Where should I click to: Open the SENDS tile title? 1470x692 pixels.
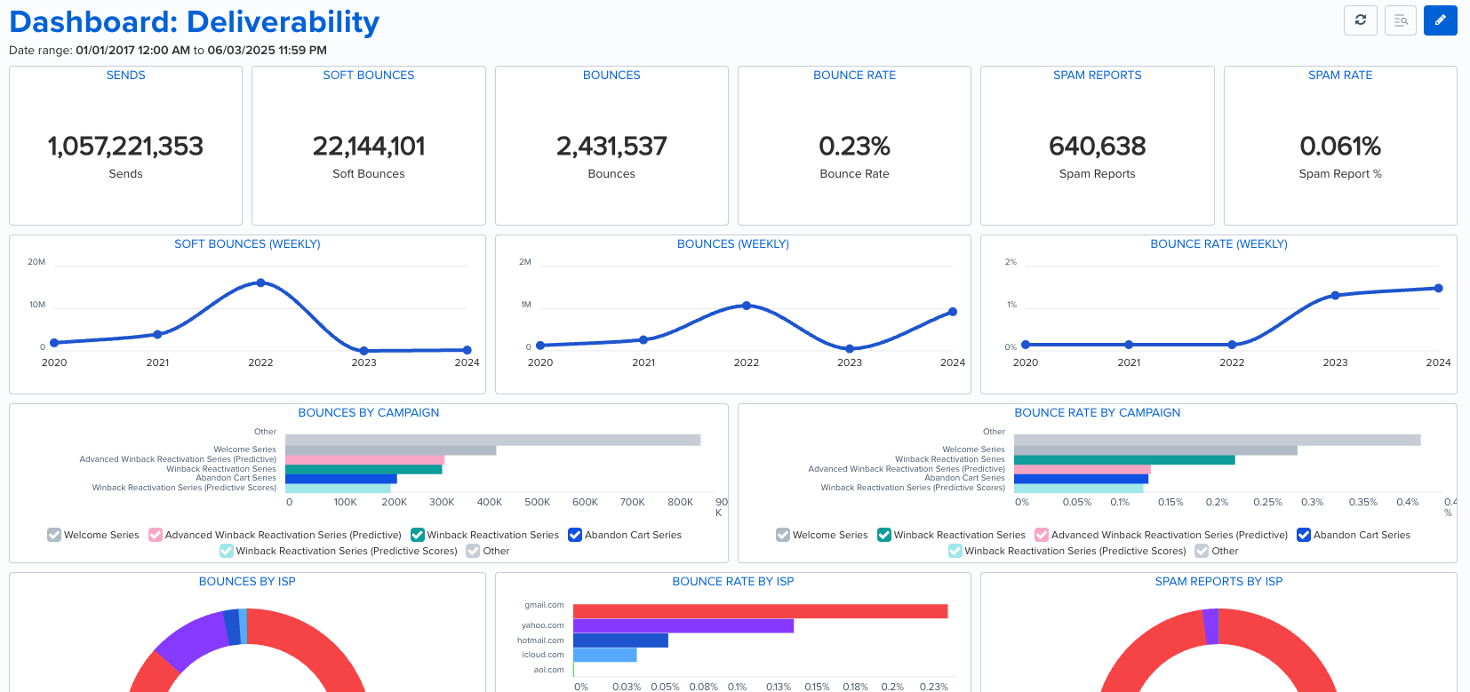pos(125,76)
